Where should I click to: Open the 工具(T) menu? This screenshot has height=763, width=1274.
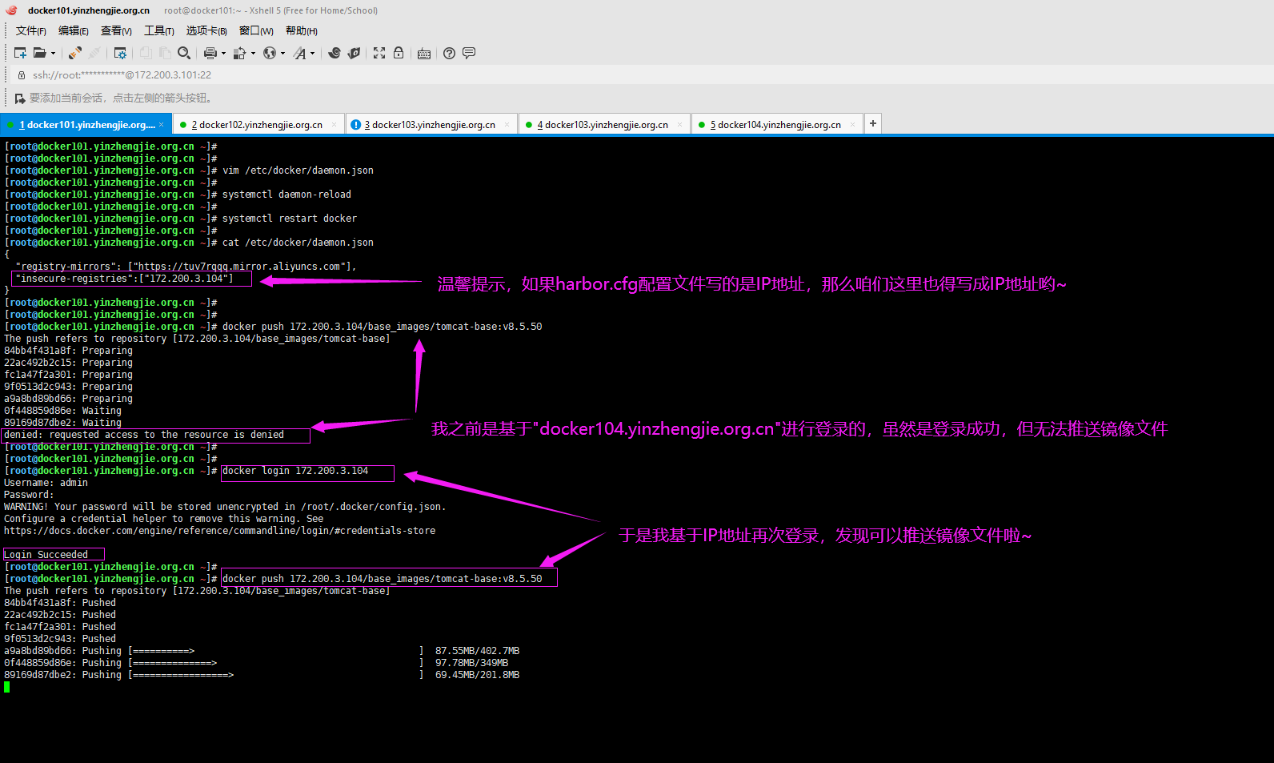159,30
